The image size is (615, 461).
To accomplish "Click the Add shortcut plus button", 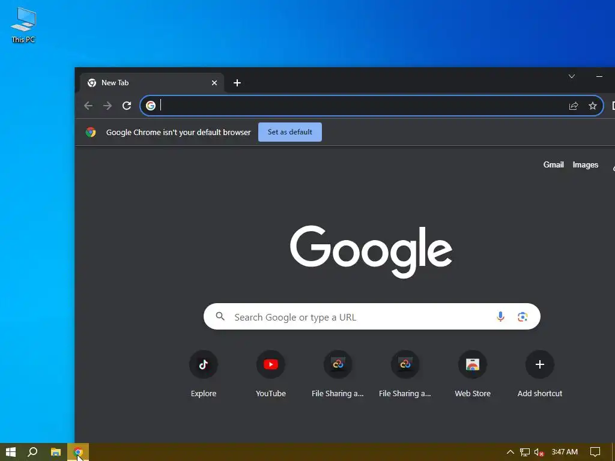I will coord(540,364).
